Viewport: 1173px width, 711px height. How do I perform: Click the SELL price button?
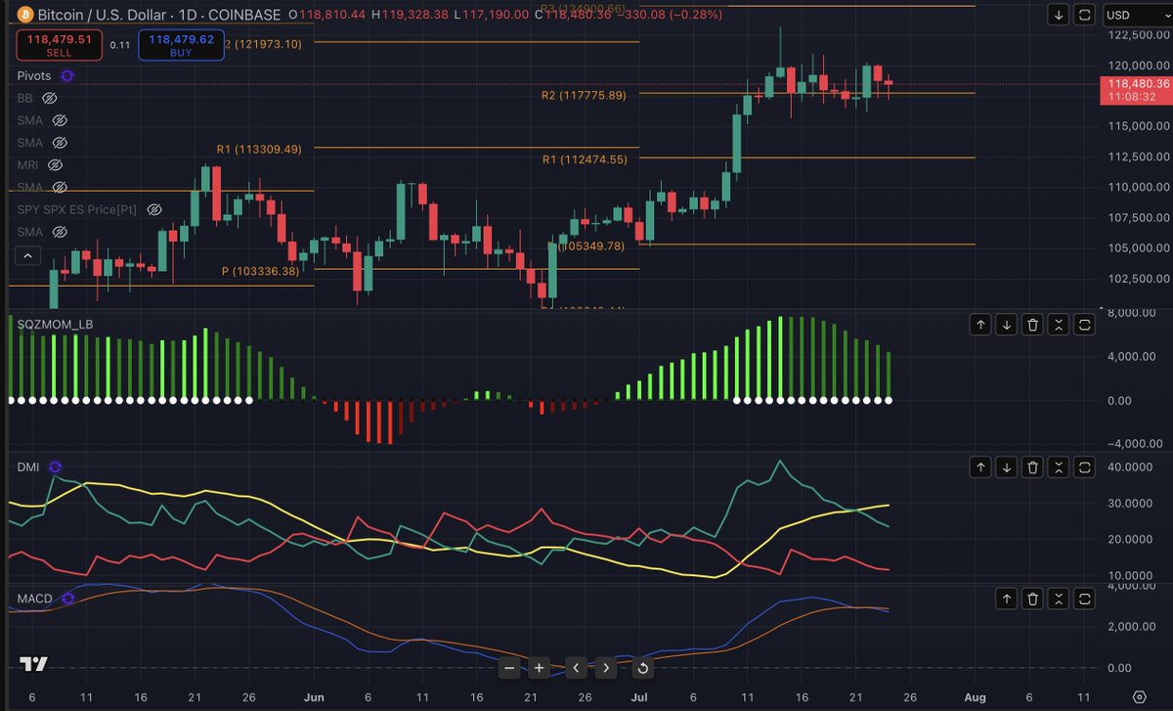click(58, 45)
